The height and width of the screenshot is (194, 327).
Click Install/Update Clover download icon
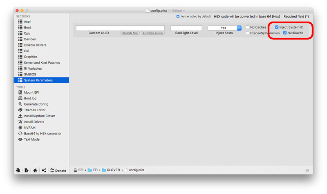(20, 116)
